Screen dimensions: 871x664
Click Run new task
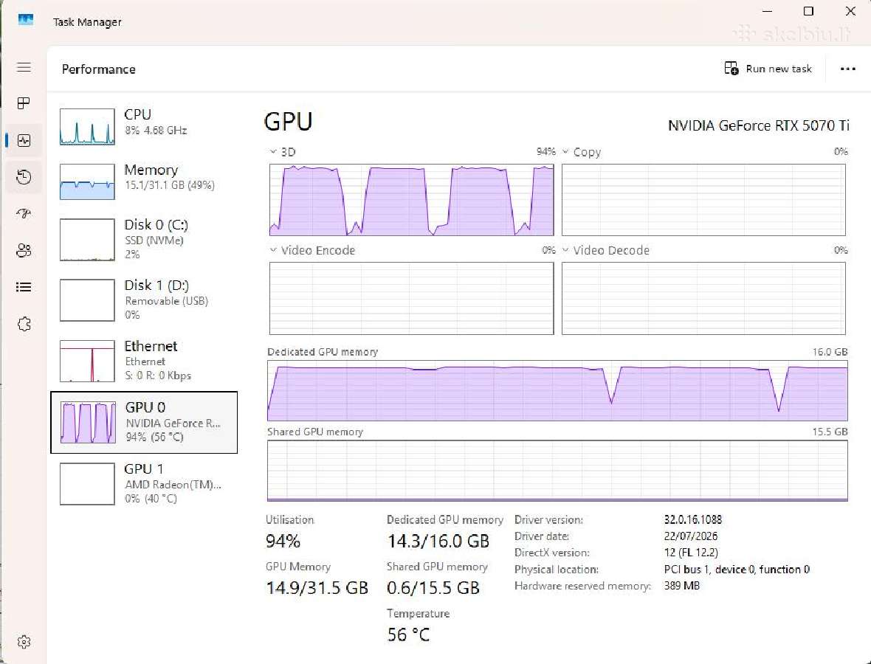768,69
